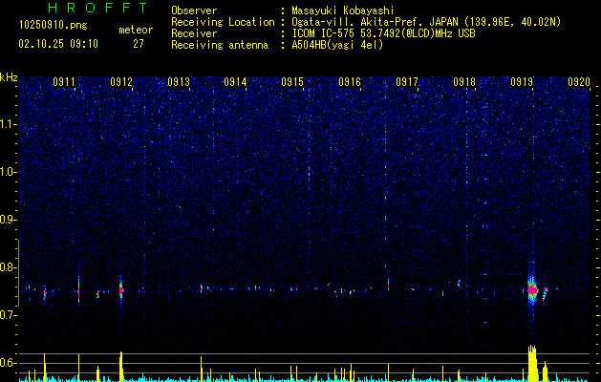
Task: Click the HROFFT title text
Action: (98, 8)
